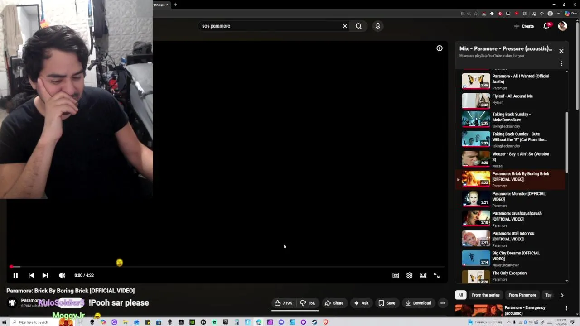This screenshot has height=326, width=580.
Task: Play 'Big City Dreams' by NeverShoutNever
Action: click(511, 259)
